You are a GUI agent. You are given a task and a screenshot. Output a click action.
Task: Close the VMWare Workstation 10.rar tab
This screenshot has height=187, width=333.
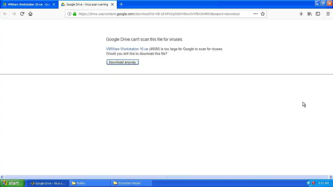coord(54,4)
